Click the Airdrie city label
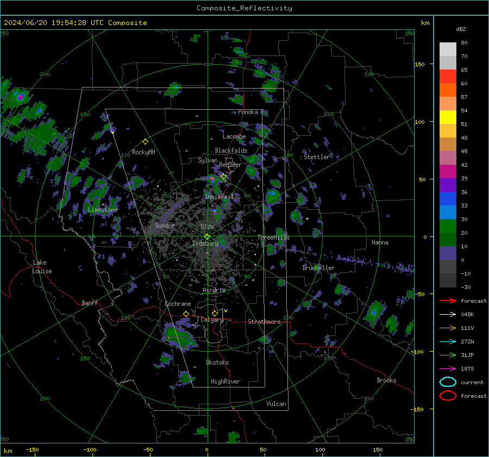This screenshot has width=489, height=457. [214, 290]
